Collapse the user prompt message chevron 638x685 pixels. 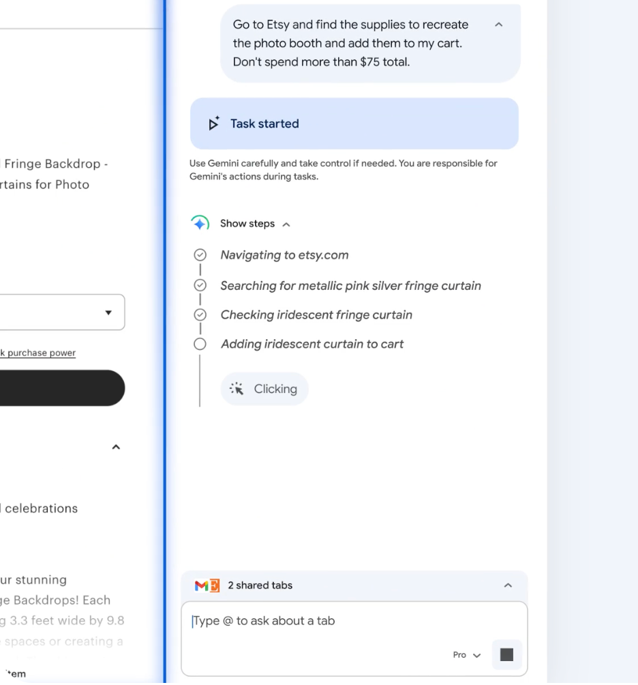click(x=498, y=25)
